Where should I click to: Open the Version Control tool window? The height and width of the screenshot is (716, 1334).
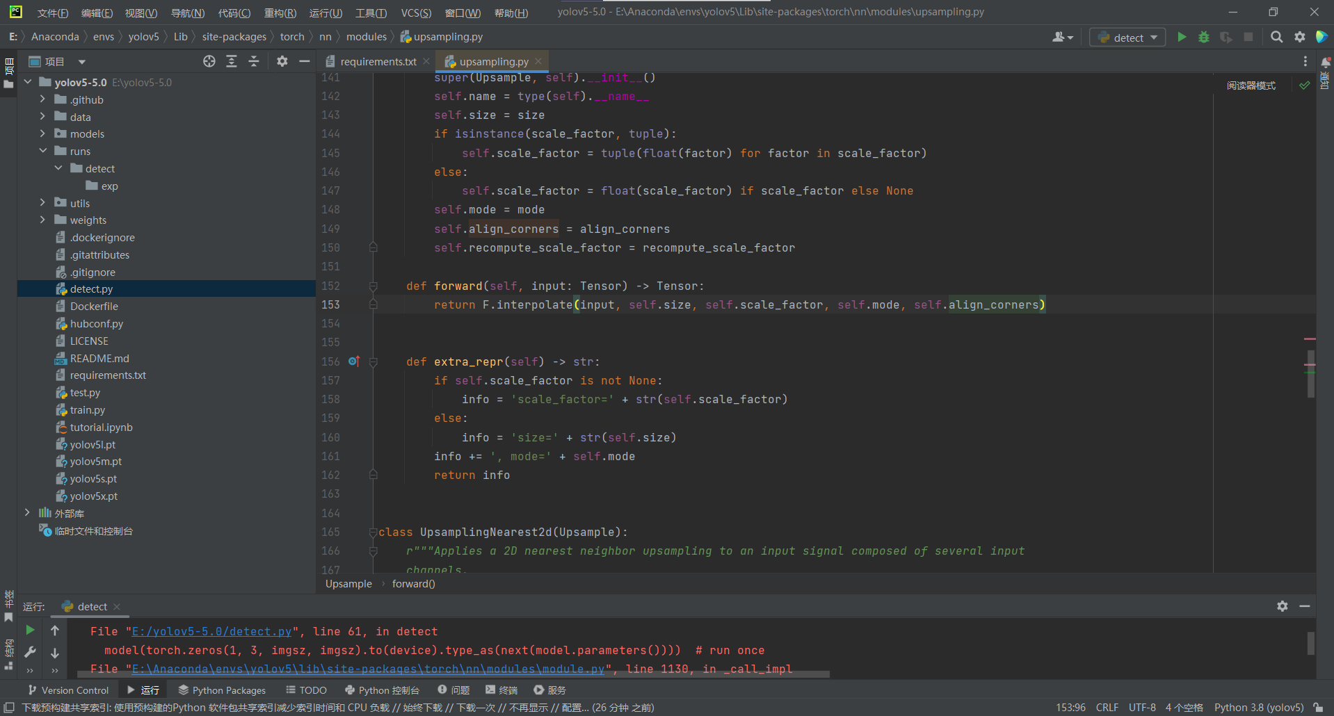click(68, 690)
